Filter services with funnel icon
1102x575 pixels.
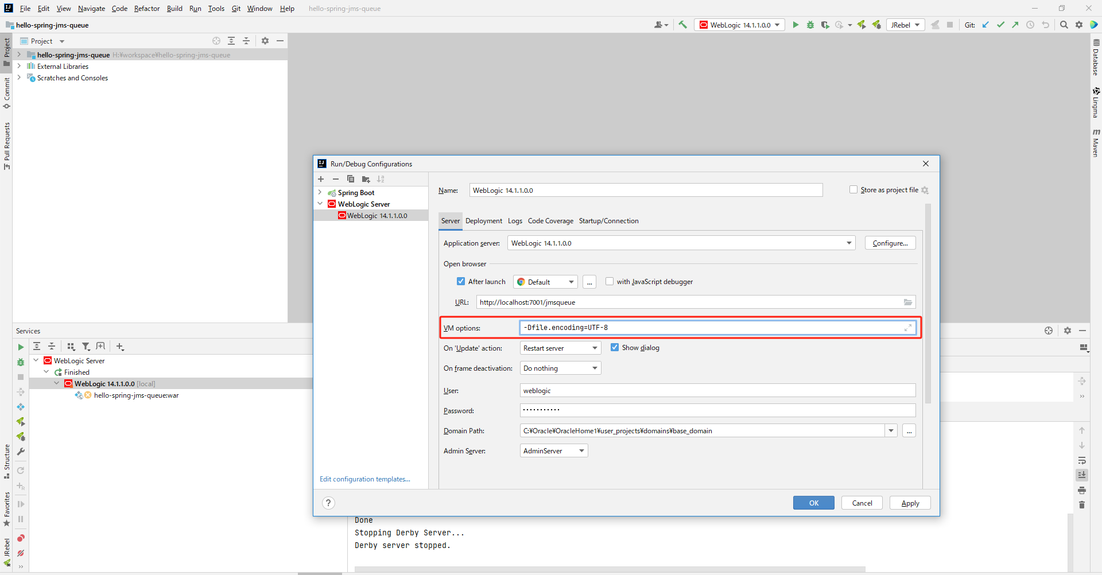coord(86,347)
